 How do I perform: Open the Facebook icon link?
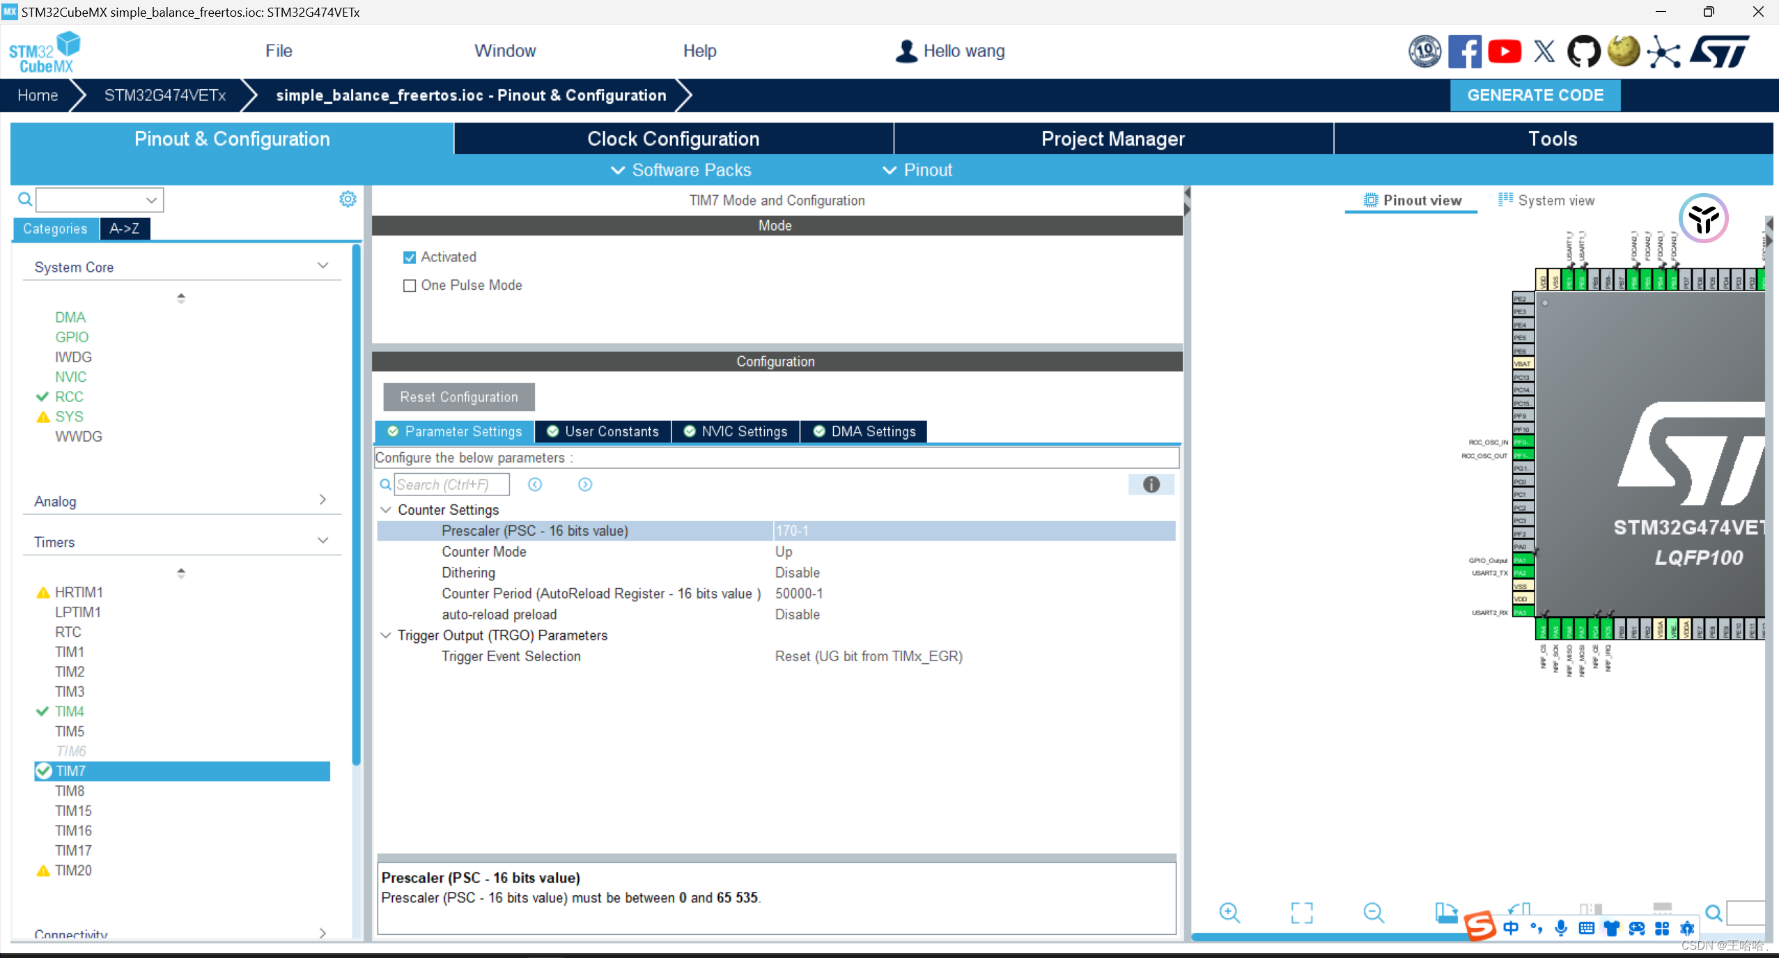(1464, 52)
